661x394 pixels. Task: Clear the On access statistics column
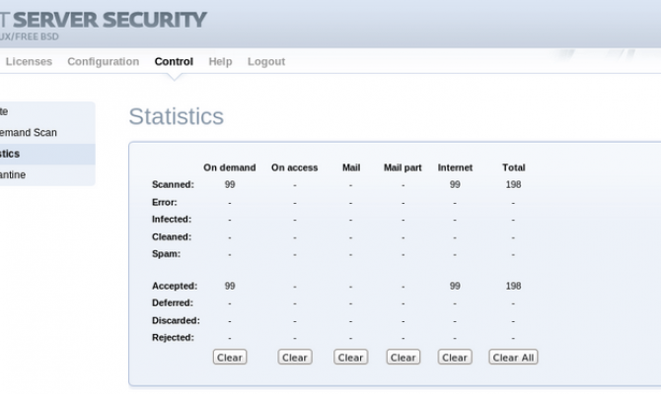(x=294, y=358)
